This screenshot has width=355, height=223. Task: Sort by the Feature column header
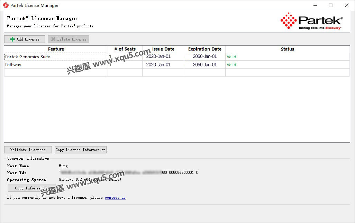tap(56, 49)
